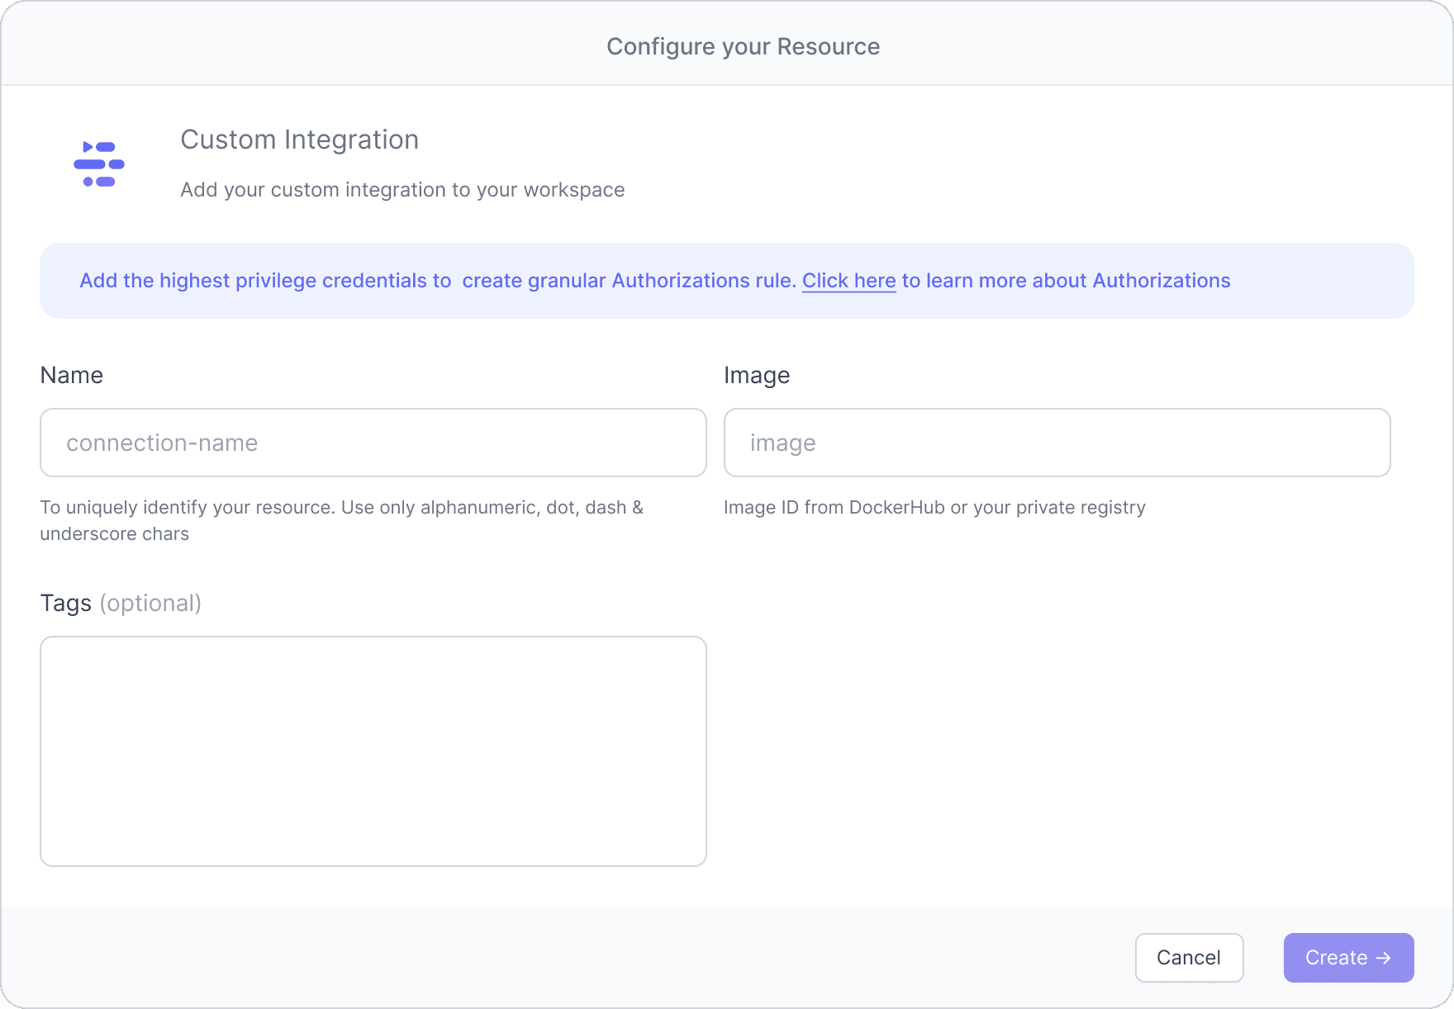
Task: Click 'Add your custom integration to your workspace' text
Action: [402, 190]
